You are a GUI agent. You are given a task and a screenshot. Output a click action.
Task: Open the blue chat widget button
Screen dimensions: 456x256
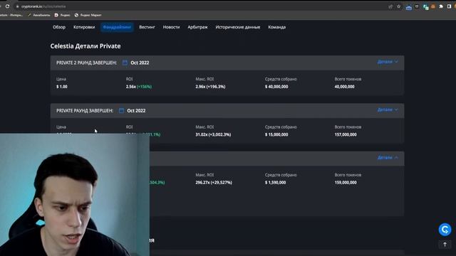pyautogui.click(x=445, y=230)
